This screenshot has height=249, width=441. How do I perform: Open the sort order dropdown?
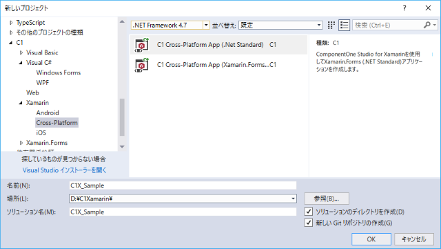tap(319, 26)
